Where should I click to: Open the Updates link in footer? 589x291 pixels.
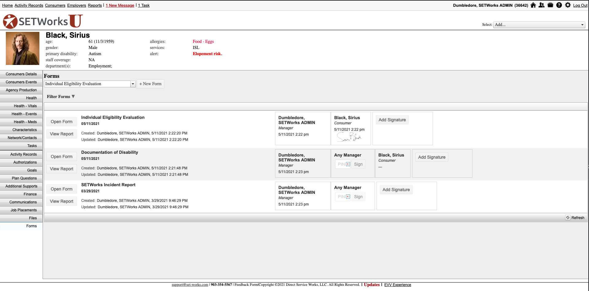[x=372, y=285]
